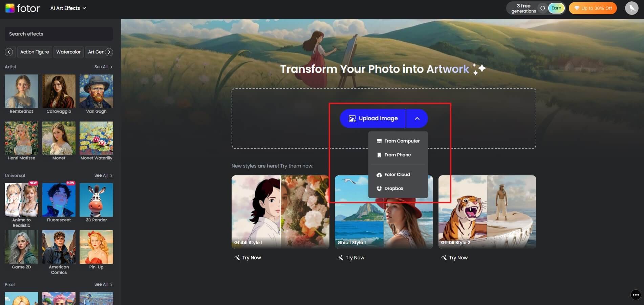Image resolution: width=644 pixels, height=305 pixels.
Task: Choose the Van Gogh effect thumbnail
Action: pyautogui.click(x=96, y=91)
